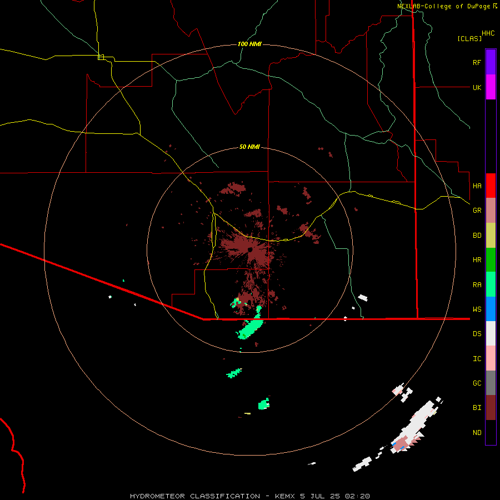Click the RF purple legend swatch
The width and height of the screenshot is (500, 500).
[x=491, y=62]
